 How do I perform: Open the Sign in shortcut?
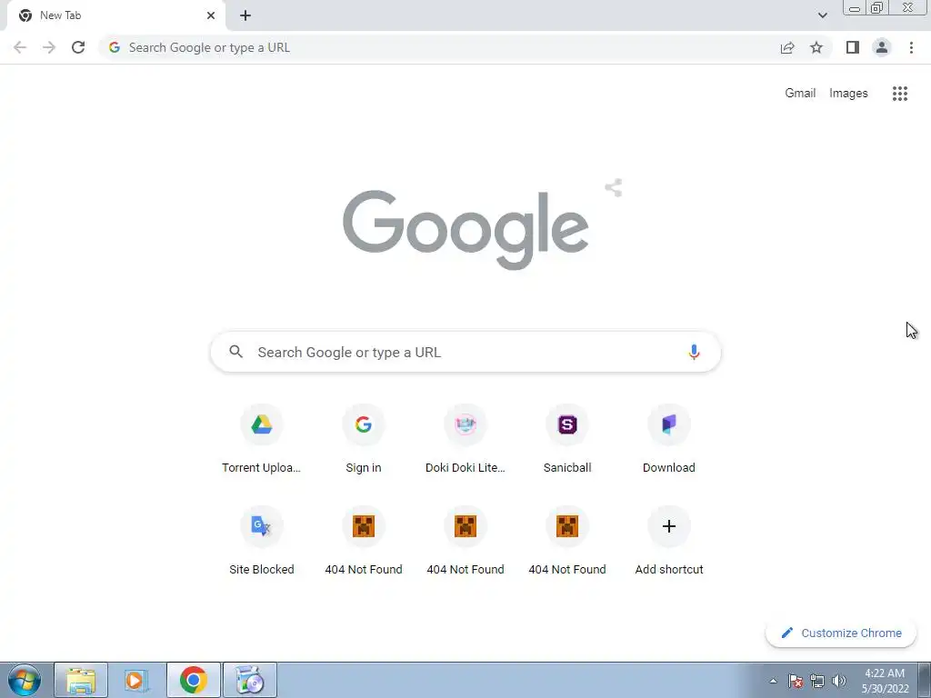tap(364, 439)
